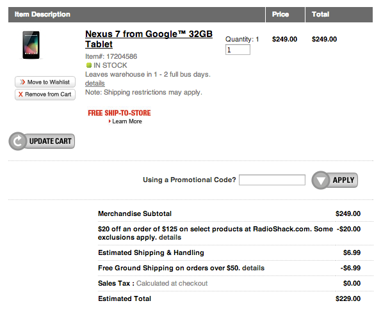Click the UPDATE CART button text

coord(51,141)
